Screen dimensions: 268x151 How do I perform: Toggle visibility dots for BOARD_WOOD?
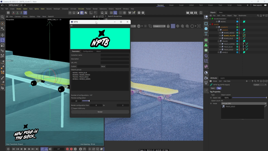click(239, 33)
